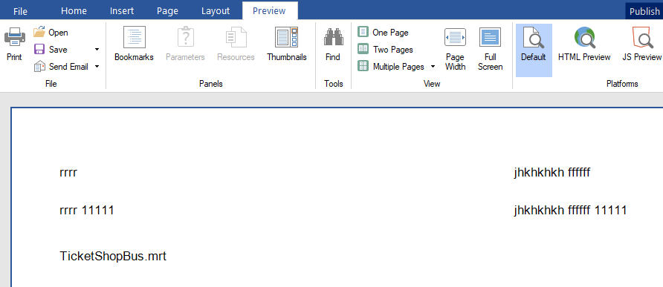663x287 pixels.
Task: Switch to HTML Preview platform
Action: click(584, 44)
